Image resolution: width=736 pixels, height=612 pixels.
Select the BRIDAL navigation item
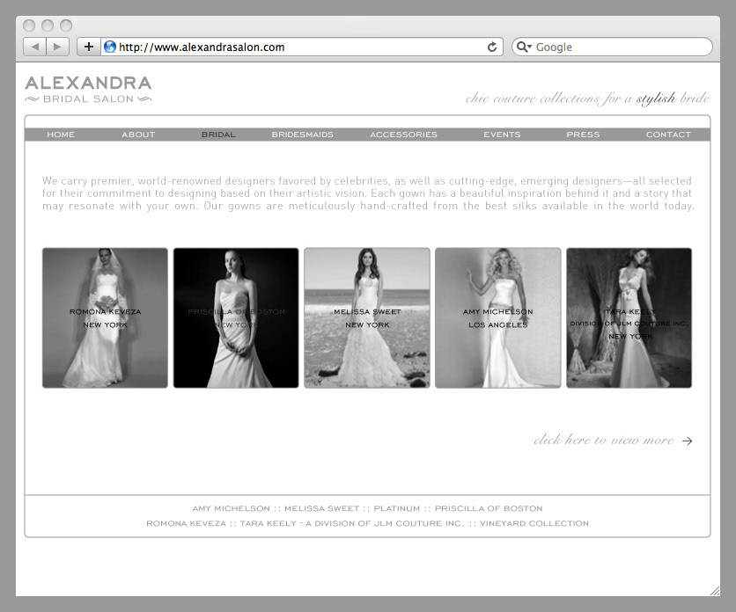(x=218, y=135)
